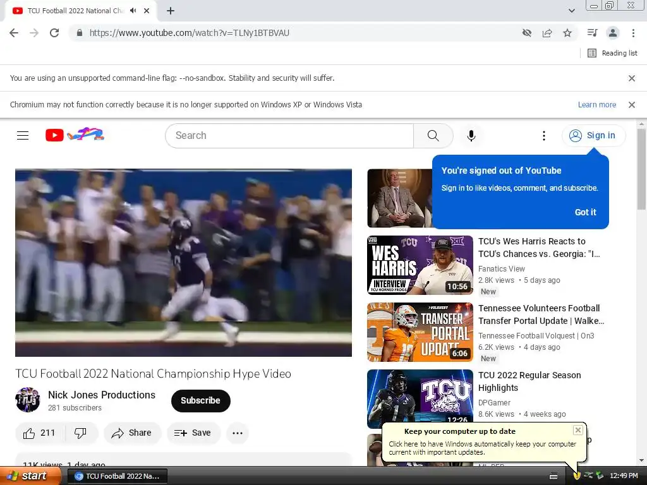Open the browser profile avatar
The height and width of the screenshot is (485, 647).
(613, 33)
